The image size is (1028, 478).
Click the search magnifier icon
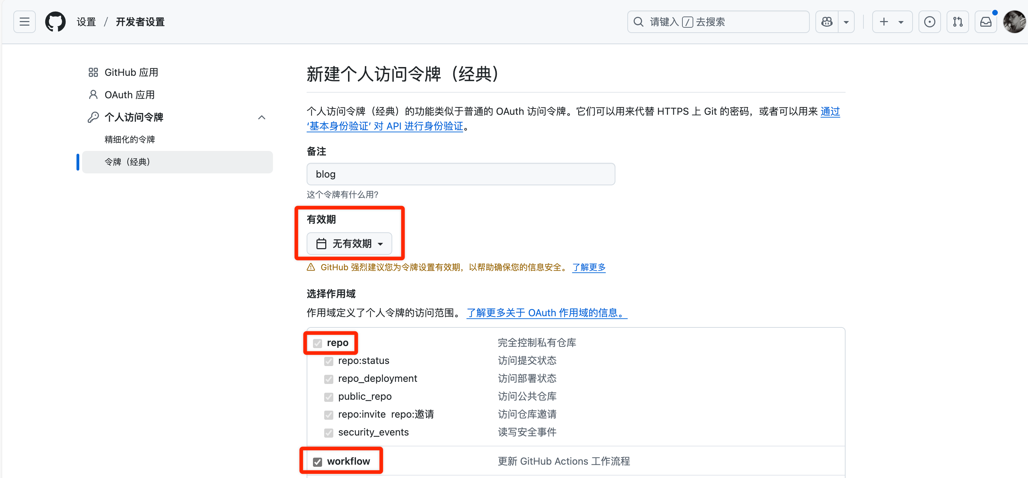pos(639,21)
